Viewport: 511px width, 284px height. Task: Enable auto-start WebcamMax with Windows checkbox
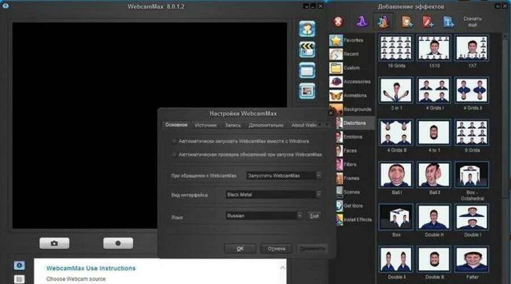click(174, 141)
